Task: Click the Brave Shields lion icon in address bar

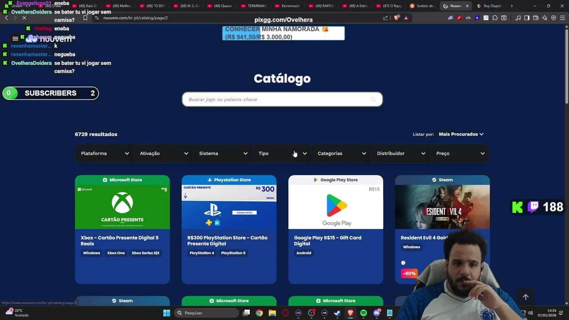Action: click(x=397, y=18)
